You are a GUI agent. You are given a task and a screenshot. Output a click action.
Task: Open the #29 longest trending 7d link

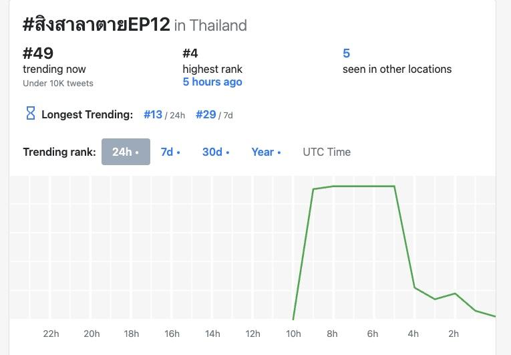(x=206, y=114)
